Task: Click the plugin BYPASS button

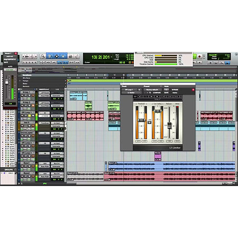Action: coord(175,90)
